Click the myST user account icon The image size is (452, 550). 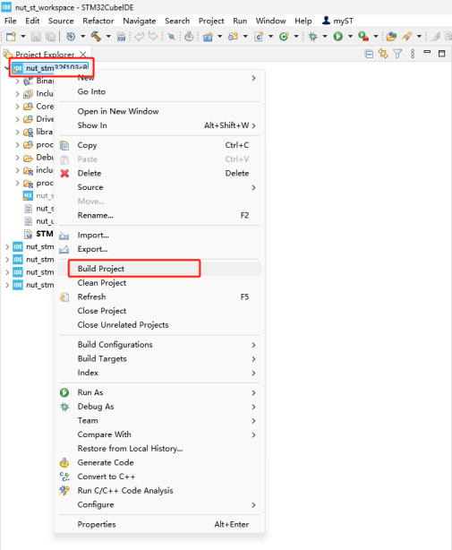[x=326, y=21]
